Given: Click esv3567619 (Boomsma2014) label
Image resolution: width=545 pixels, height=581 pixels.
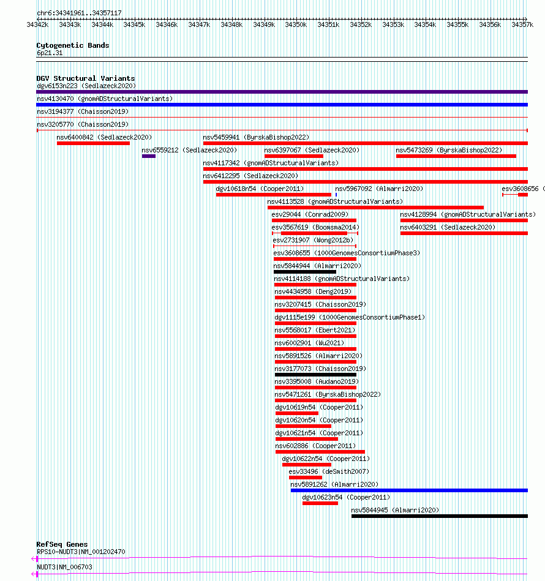Looking at the screenshot, I should click(315, 227).
